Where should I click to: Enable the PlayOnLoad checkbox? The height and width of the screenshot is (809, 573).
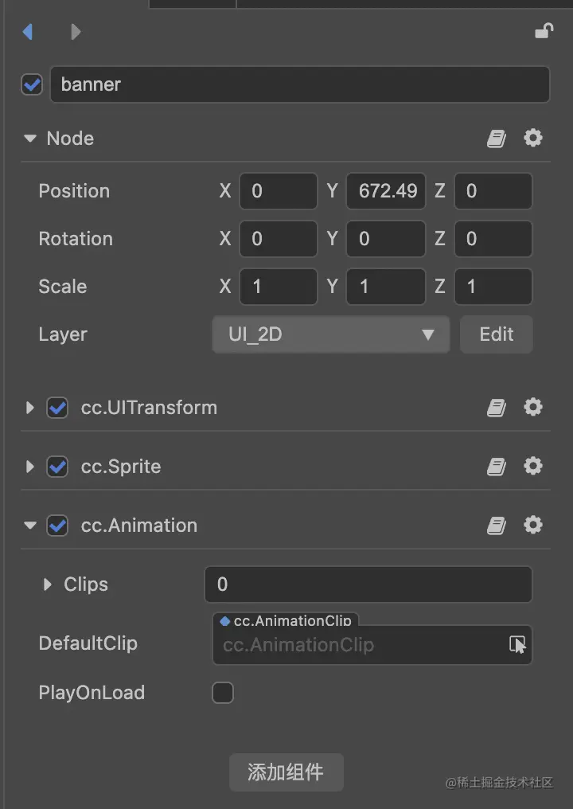(223, 693)
